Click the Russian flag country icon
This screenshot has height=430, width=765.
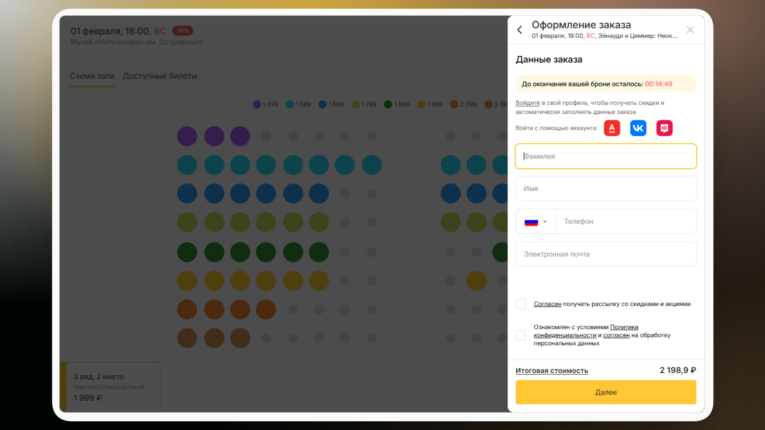531,221
